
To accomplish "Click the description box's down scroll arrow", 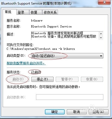I will coord(101,38).
